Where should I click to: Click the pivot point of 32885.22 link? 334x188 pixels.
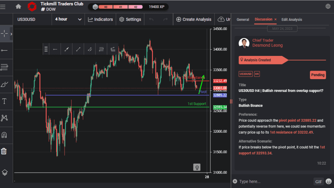tap(297, 120)
